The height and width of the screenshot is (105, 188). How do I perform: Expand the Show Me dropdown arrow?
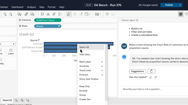coord(100,14)
